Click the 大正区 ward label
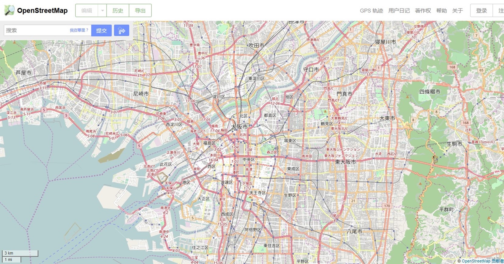The image size is (504, 264). (203, 199)
